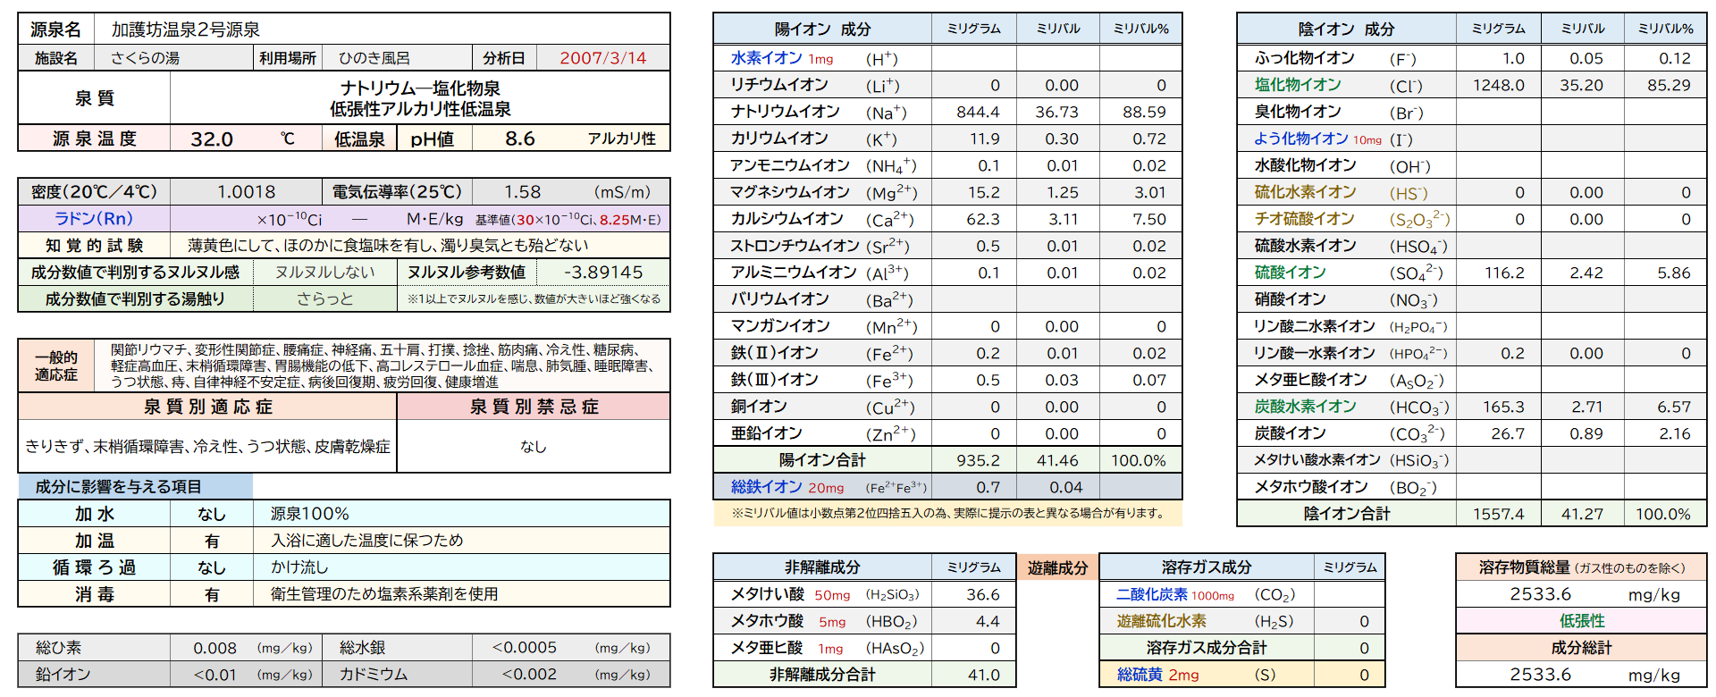1716x697 pixels.
Task: Click the blue 水素イオン label
Action: point(766,58)
